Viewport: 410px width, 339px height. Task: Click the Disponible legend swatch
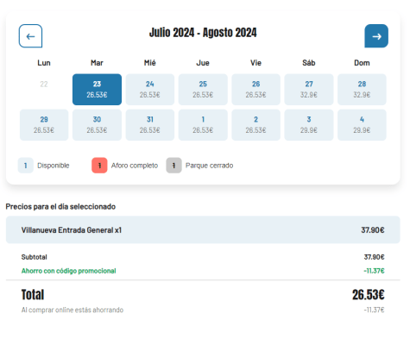click(x=26, y=166)
